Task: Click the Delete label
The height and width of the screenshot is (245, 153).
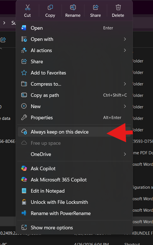Action: [x=118, y=15]
